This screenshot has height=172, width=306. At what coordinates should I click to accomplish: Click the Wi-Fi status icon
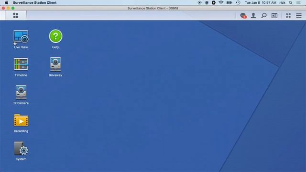pos(221,2)
